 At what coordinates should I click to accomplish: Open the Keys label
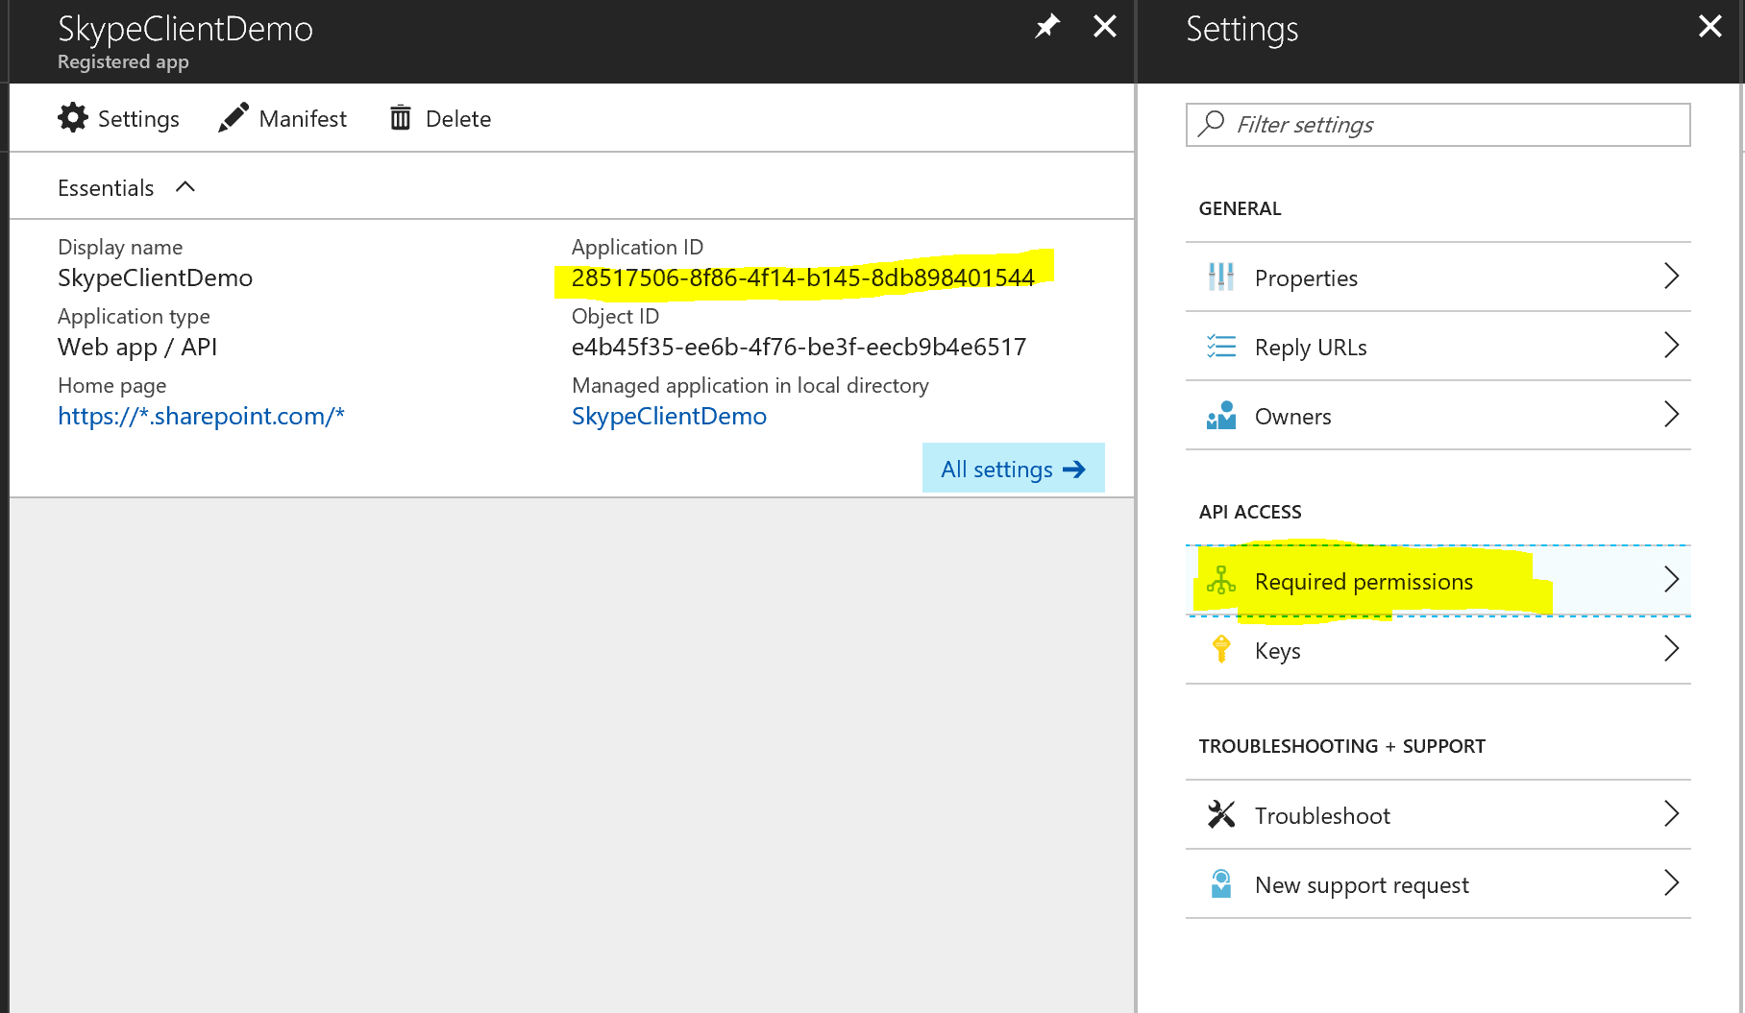[1278, 651]
